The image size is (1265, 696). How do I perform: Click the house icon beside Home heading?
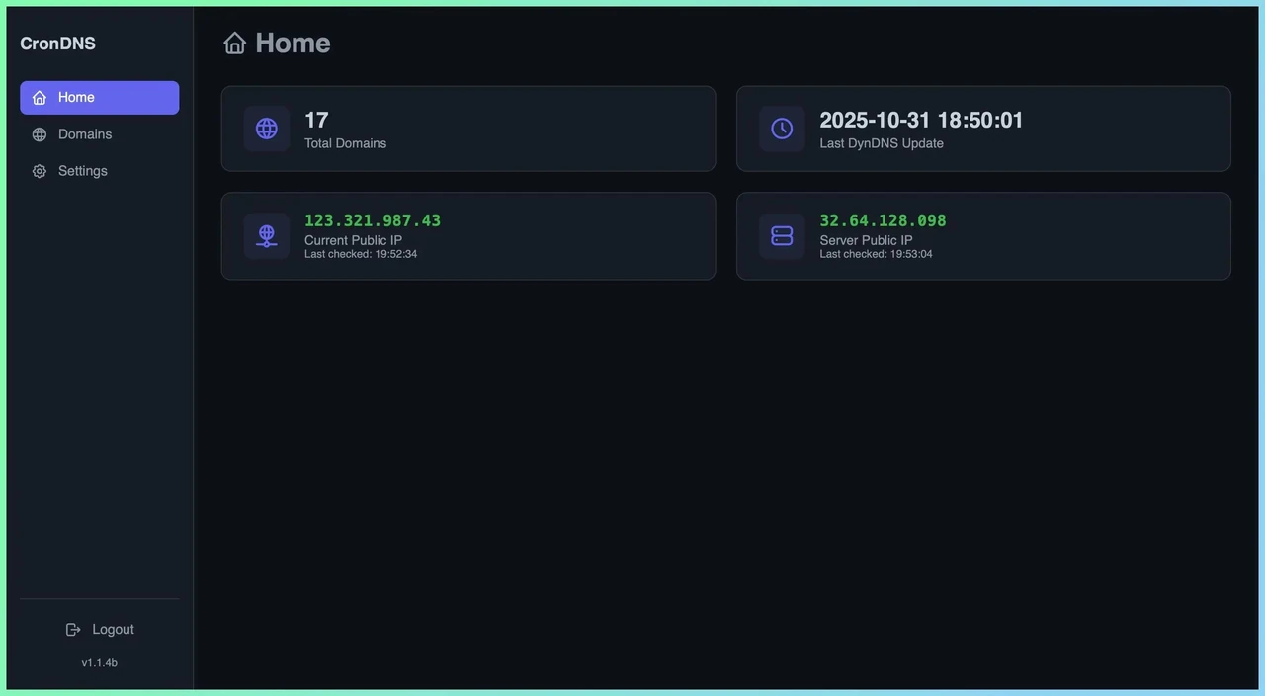234,43
